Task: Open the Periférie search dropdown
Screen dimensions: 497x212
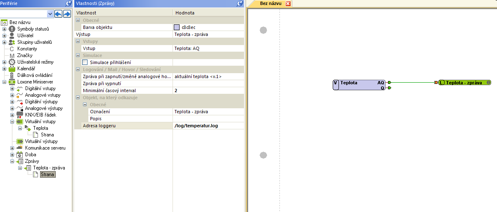Action: point(50,14)
